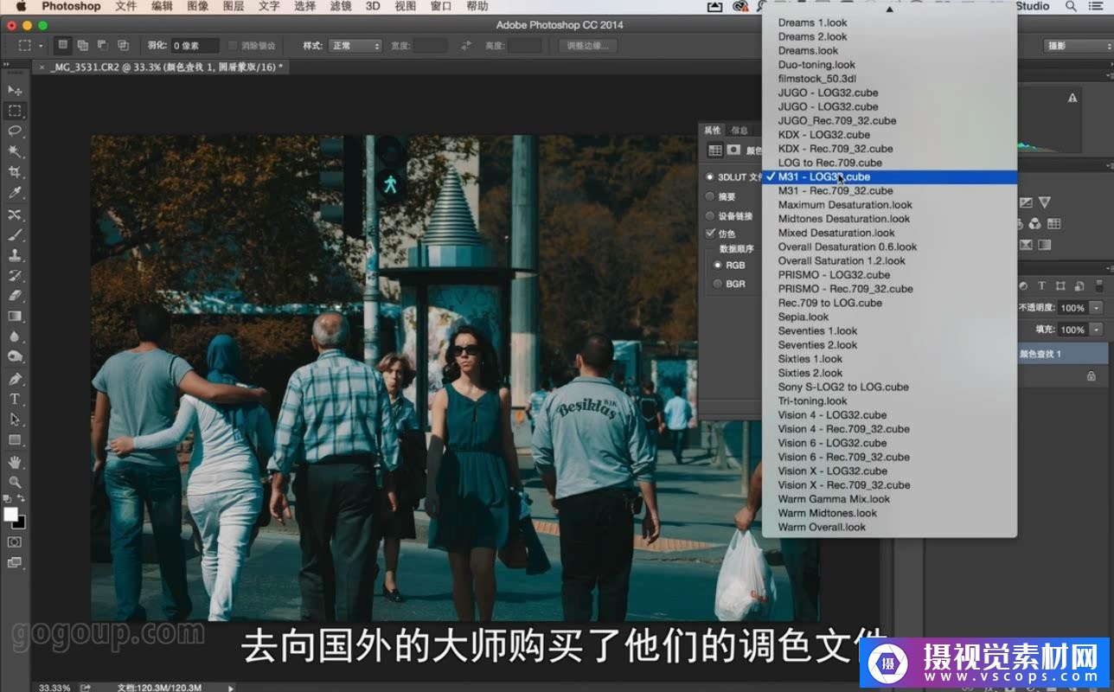1114x692 pixels.
Task: Select the Hand tool
Action: click(15, 461)
